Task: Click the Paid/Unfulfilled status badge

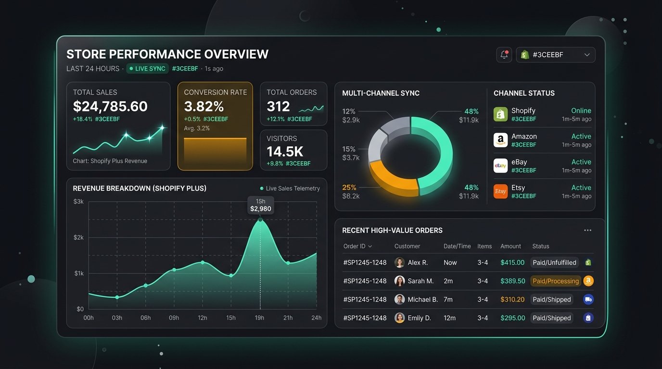Action: tap(554, 263)
